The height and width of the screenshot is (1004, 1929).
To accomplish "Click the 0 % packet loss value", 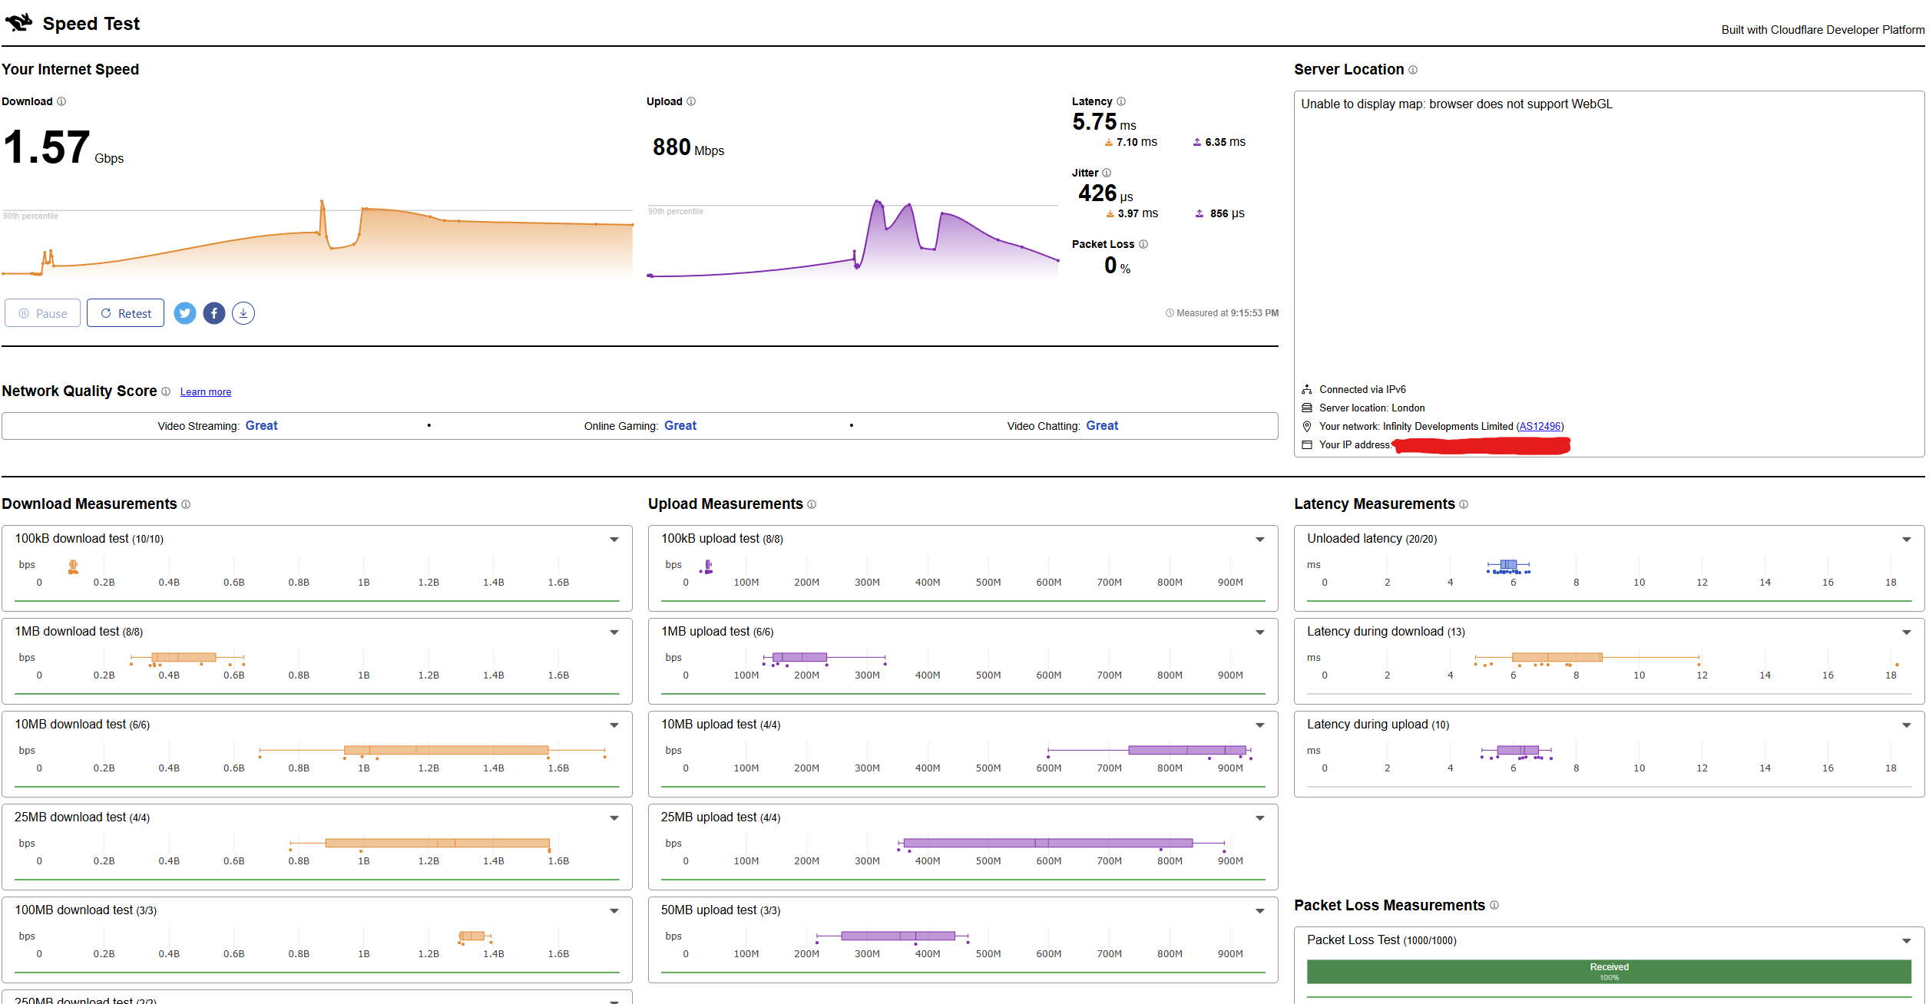I will (x=1117, y=266).
